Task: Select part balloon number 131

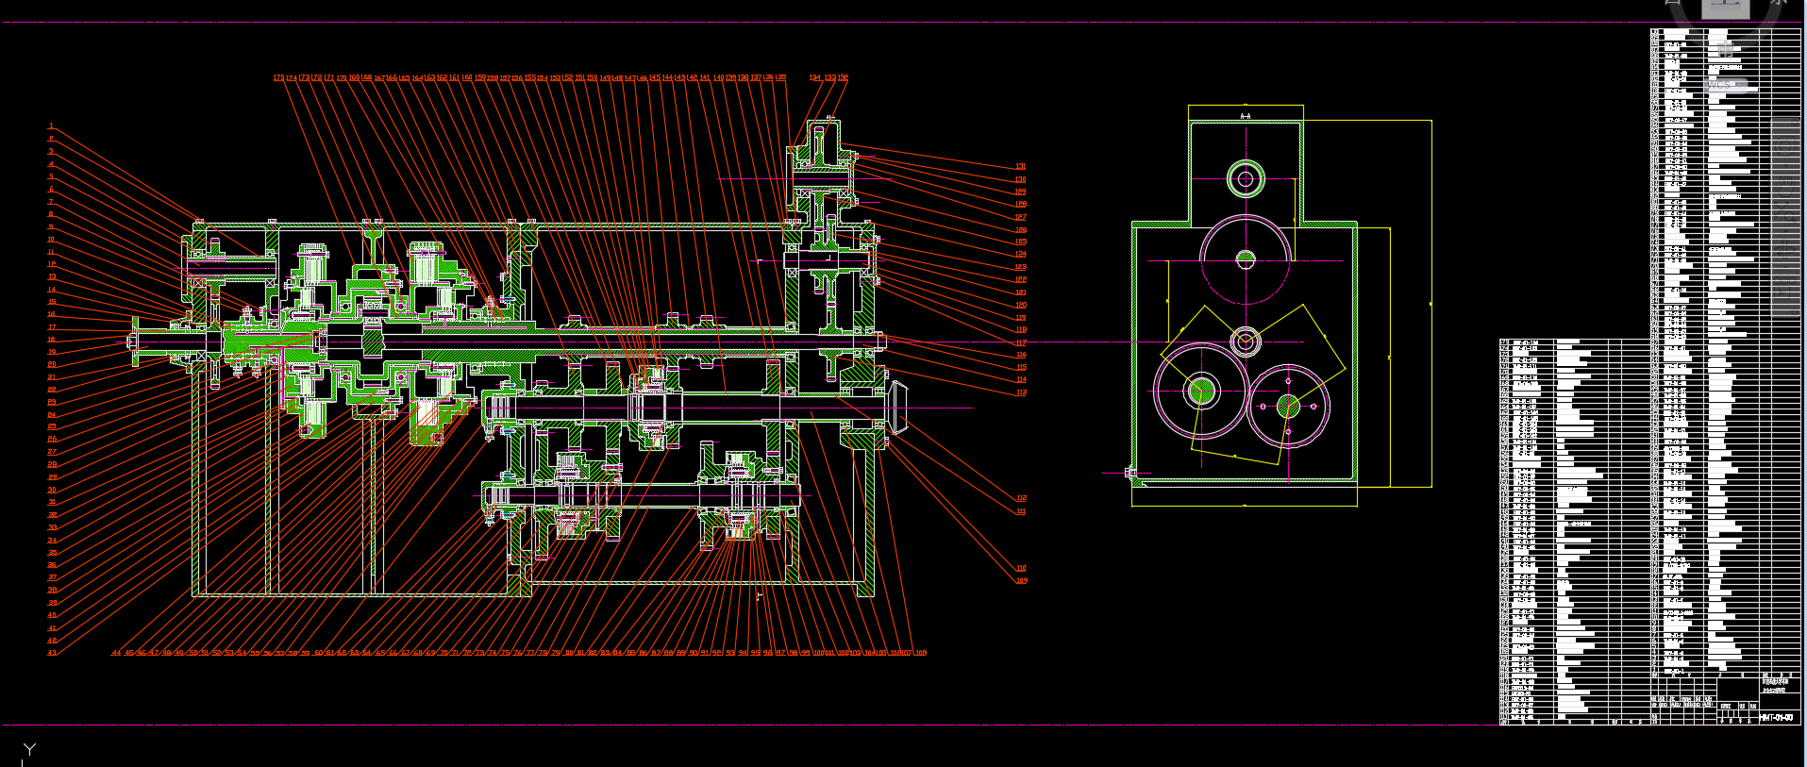Action: 1020,167
